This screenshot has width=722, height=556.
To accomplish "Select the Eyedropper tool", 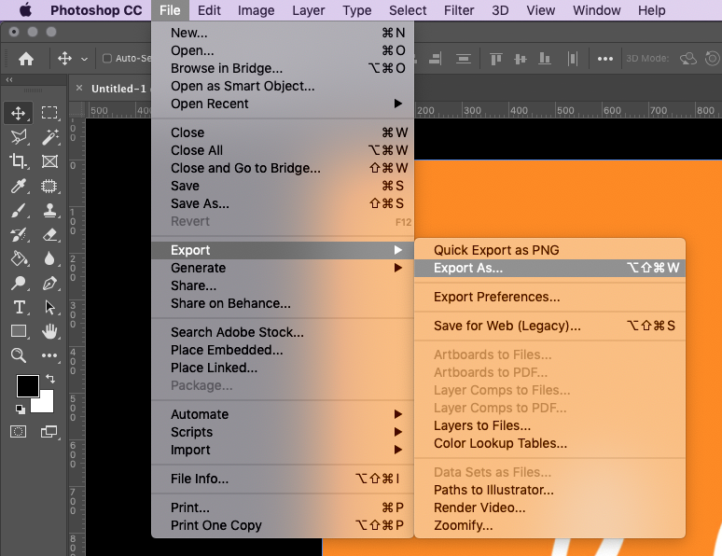I will pos(19,186).
